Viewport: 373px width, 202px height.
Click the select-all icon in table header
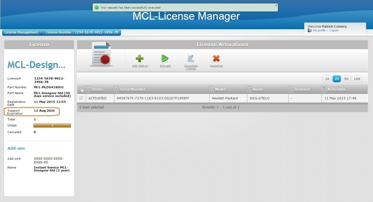82,90
